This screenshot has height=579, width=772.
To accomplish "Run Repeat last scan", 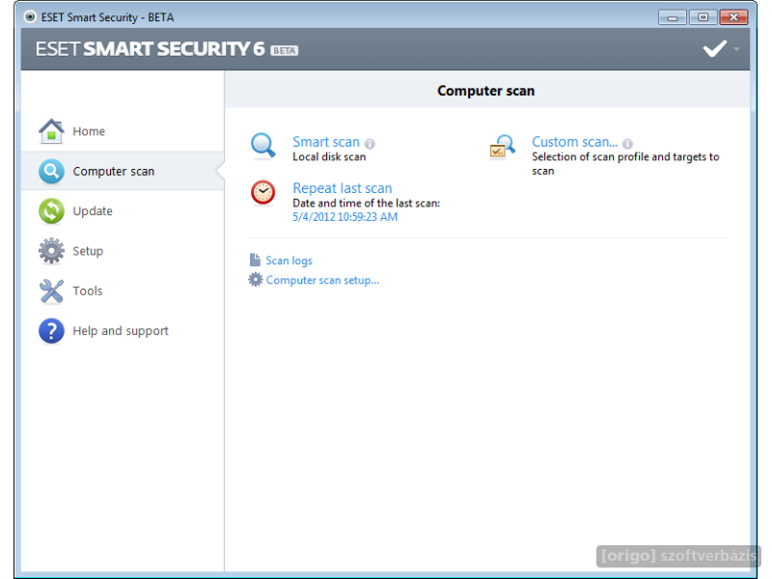I will coord(343,188).
